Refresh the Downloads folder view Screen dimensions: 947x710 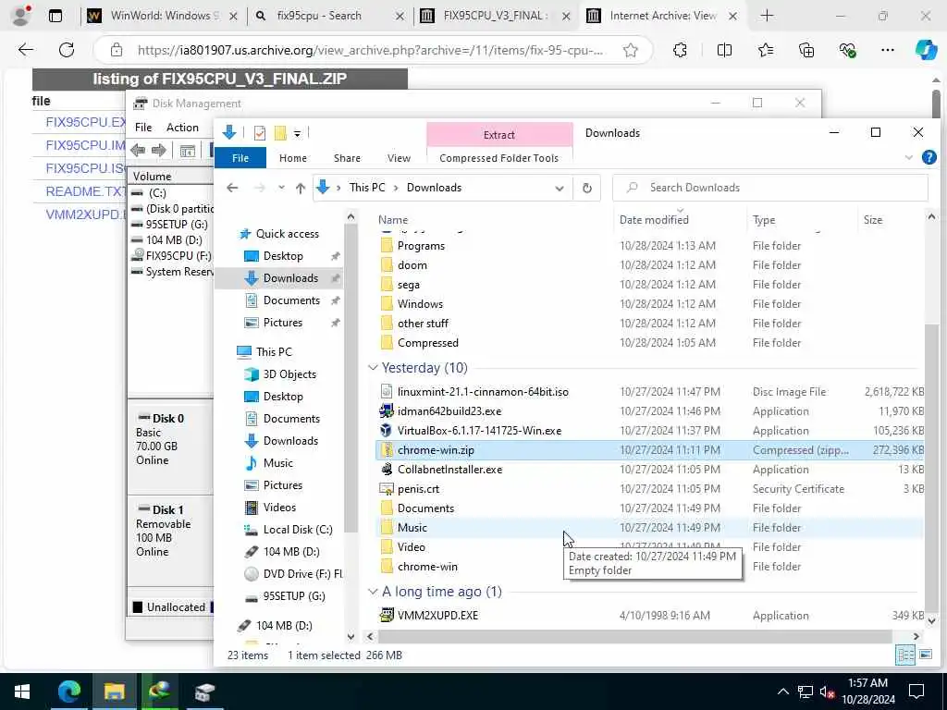586,188
